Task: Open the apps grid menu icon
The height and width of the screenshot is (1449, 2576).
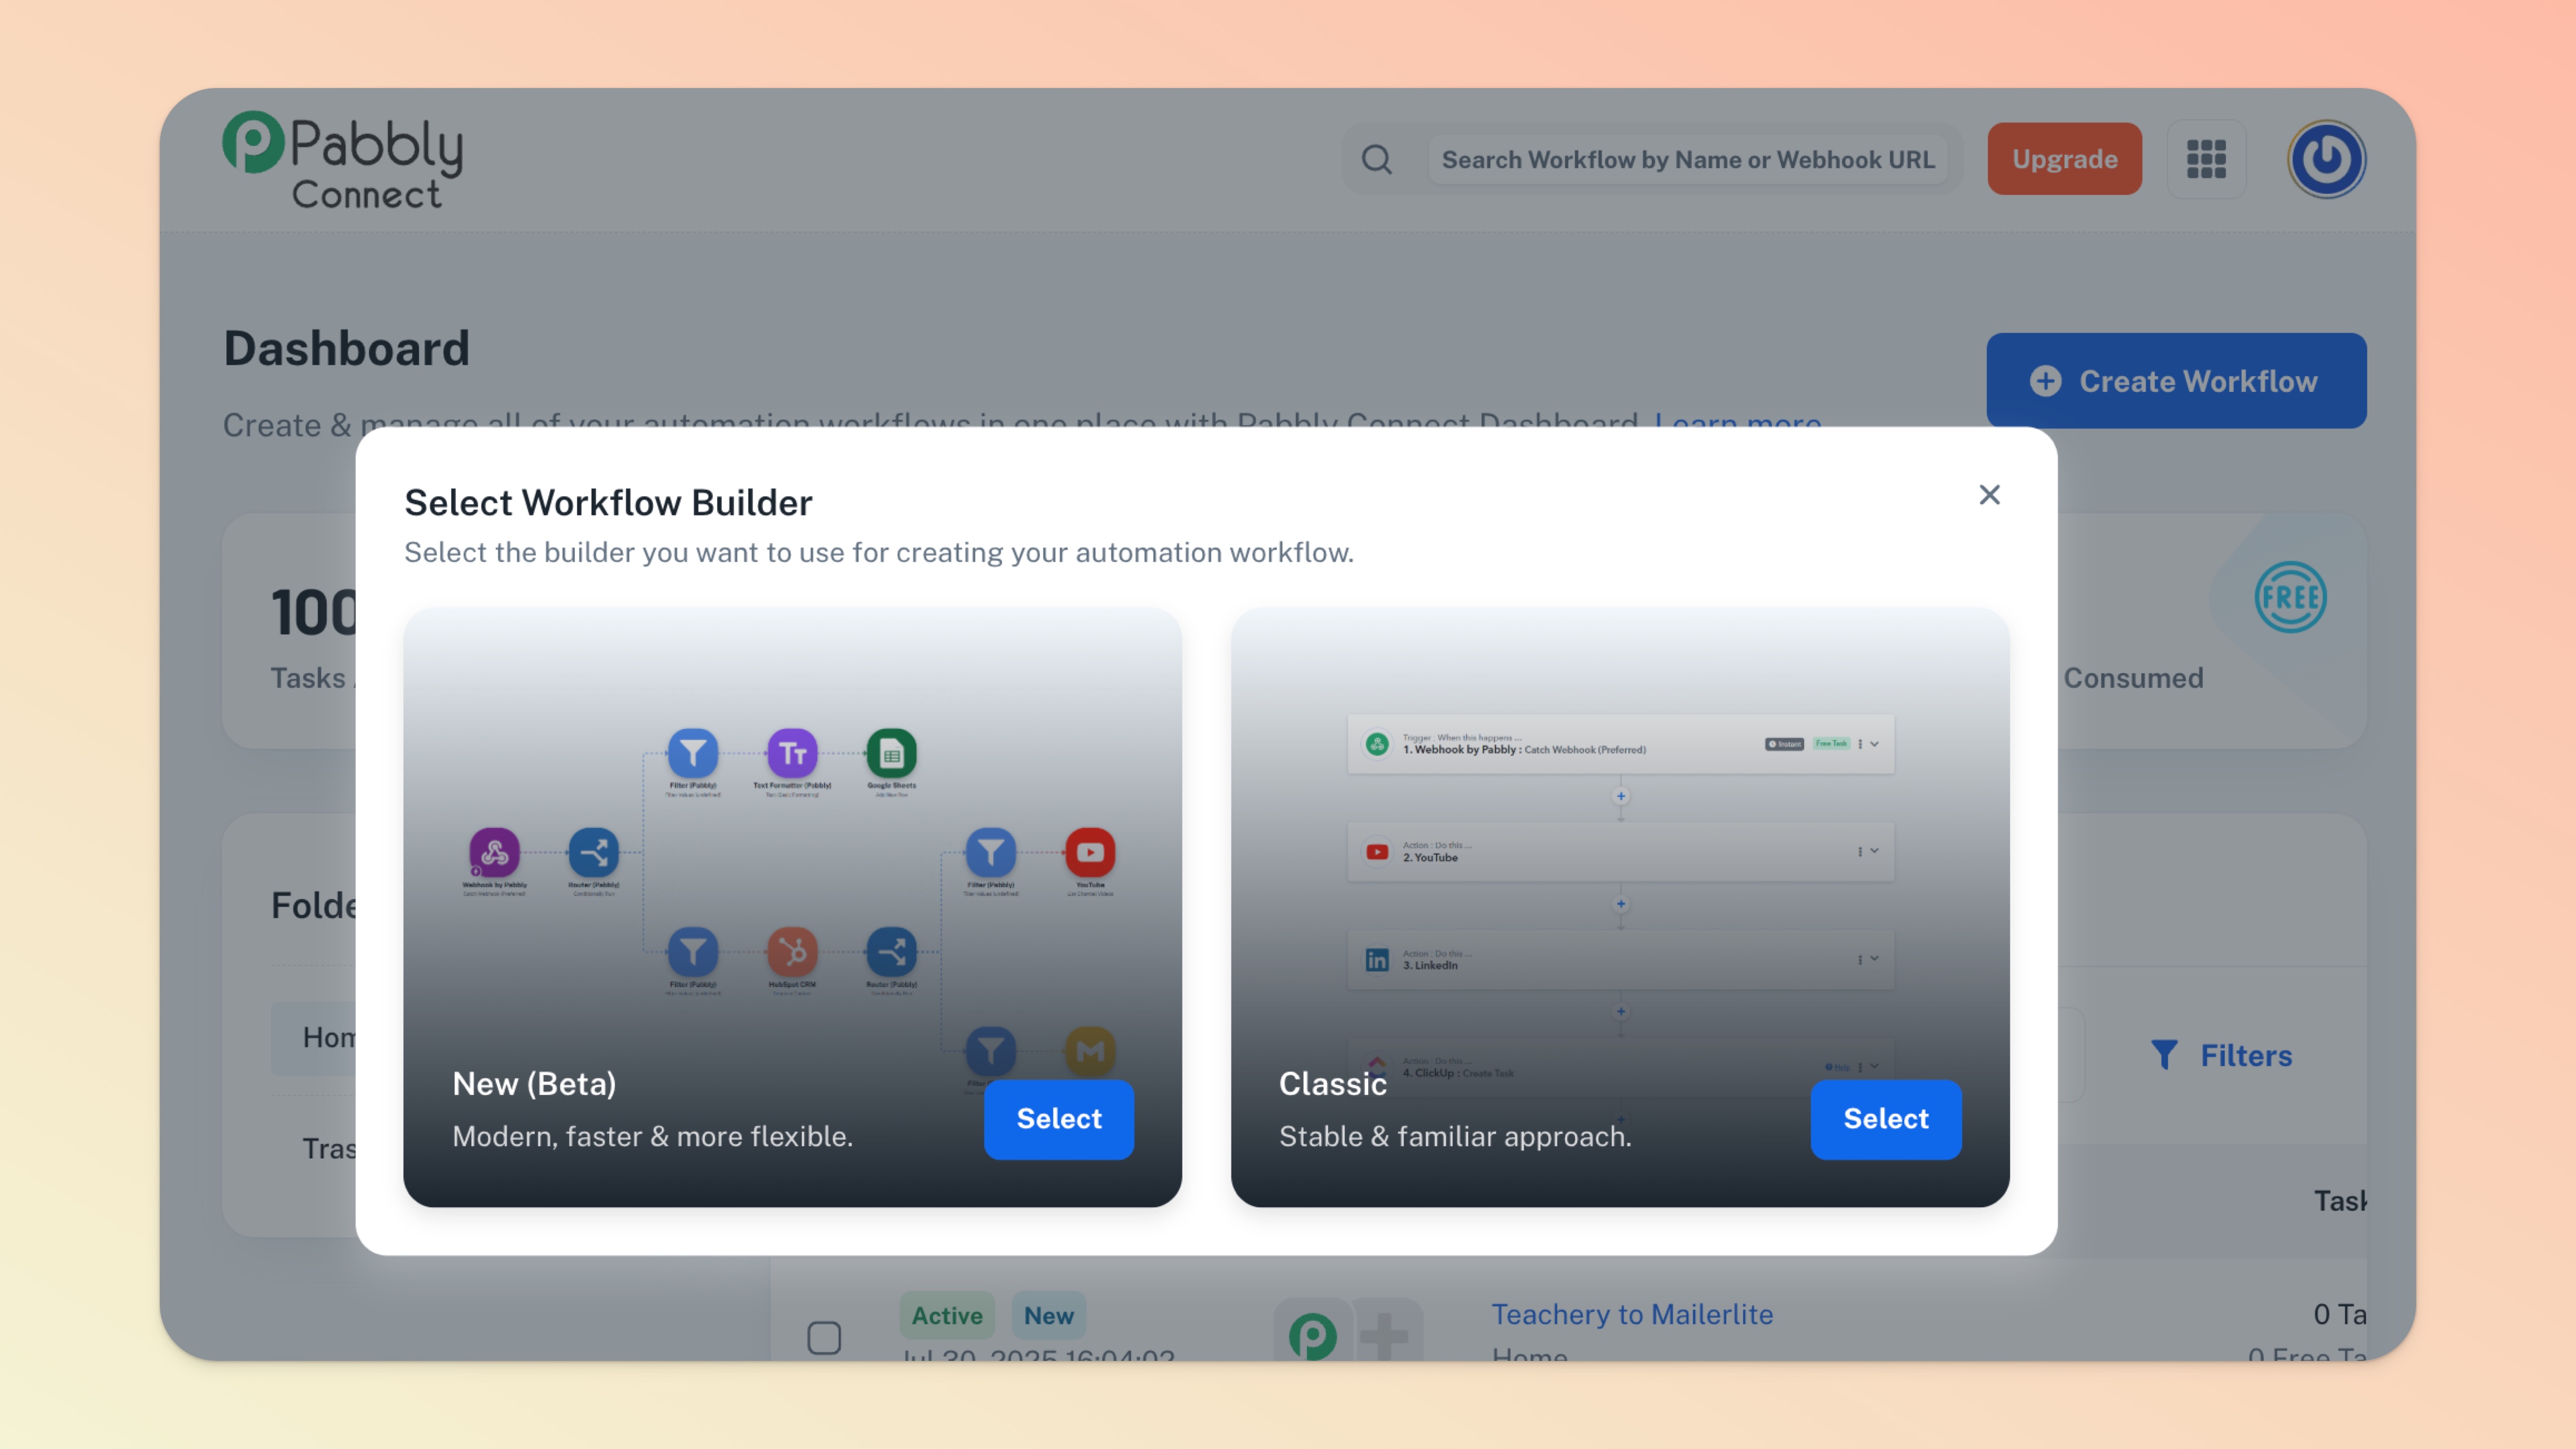Action: click(x=2205, y=160)
